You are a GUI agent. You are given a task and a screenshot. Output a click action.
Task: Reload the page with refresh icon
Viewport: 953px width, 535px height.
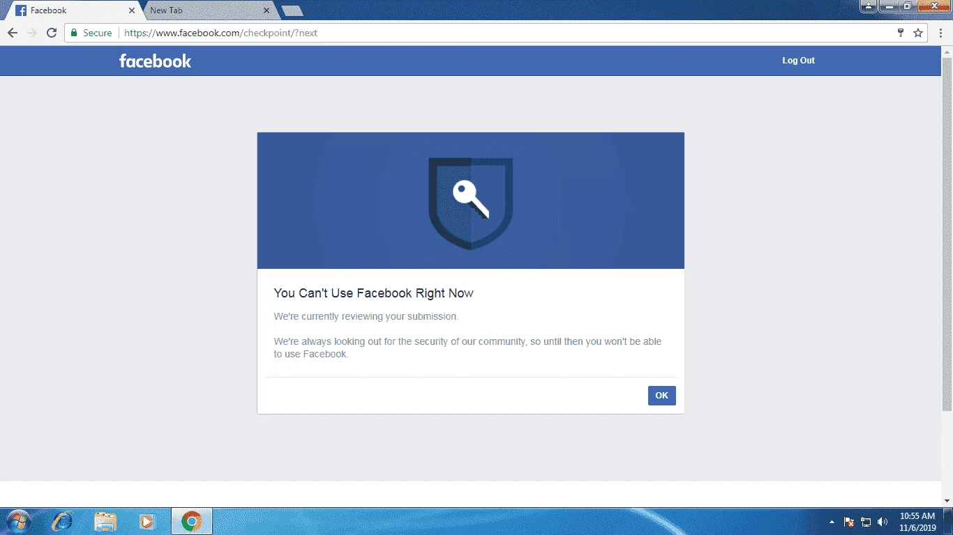click(x=52, y=33)
